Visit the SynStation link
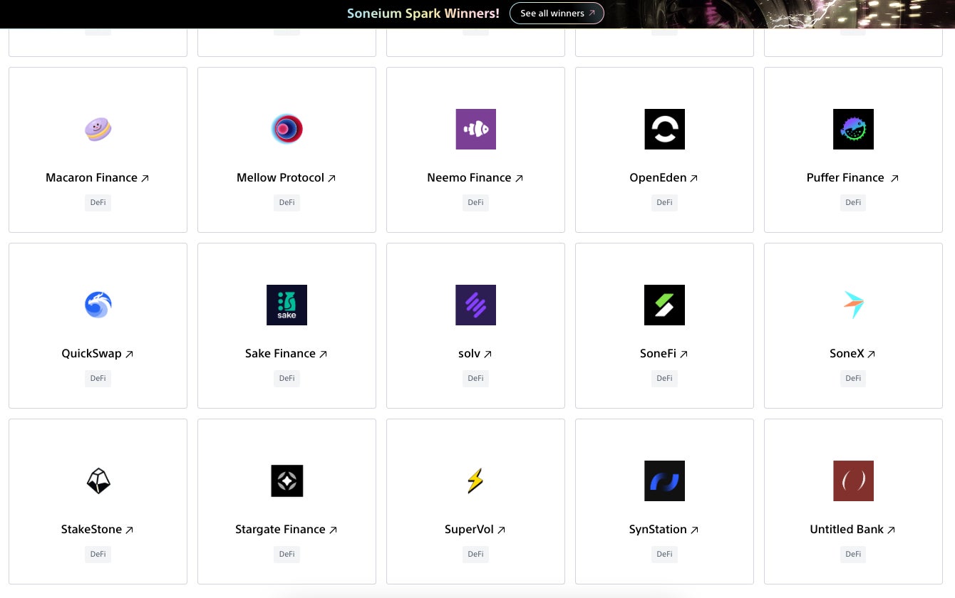Image resolution: width=955 pixels, height=598 pixels. point(664,530)
